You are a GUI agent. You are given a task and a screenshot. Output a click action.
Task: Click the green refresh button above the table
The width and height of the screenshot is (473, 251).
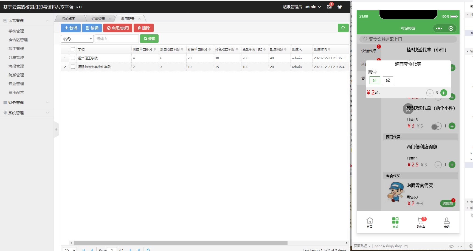pyautogui.click(x=343, y=28)
